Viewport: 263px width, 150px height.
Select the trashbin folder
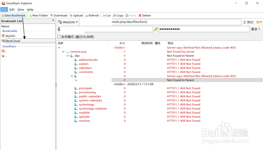point(84,113)
